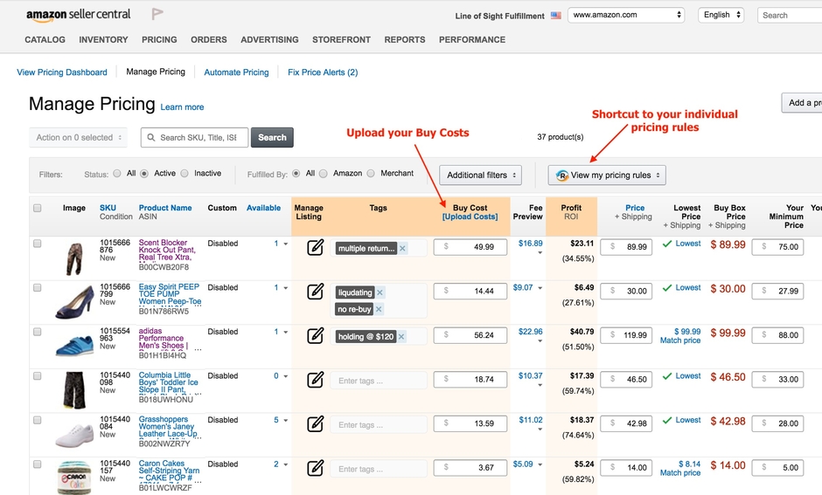Open edit listing icon for Grasshoppers Women's Janey
This screenshot has height=495, width=822.
coord(315,423)
